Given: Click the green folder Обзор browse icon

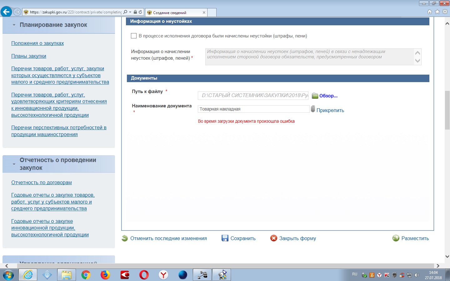Looking at the screenshot, I should [315, 96].
